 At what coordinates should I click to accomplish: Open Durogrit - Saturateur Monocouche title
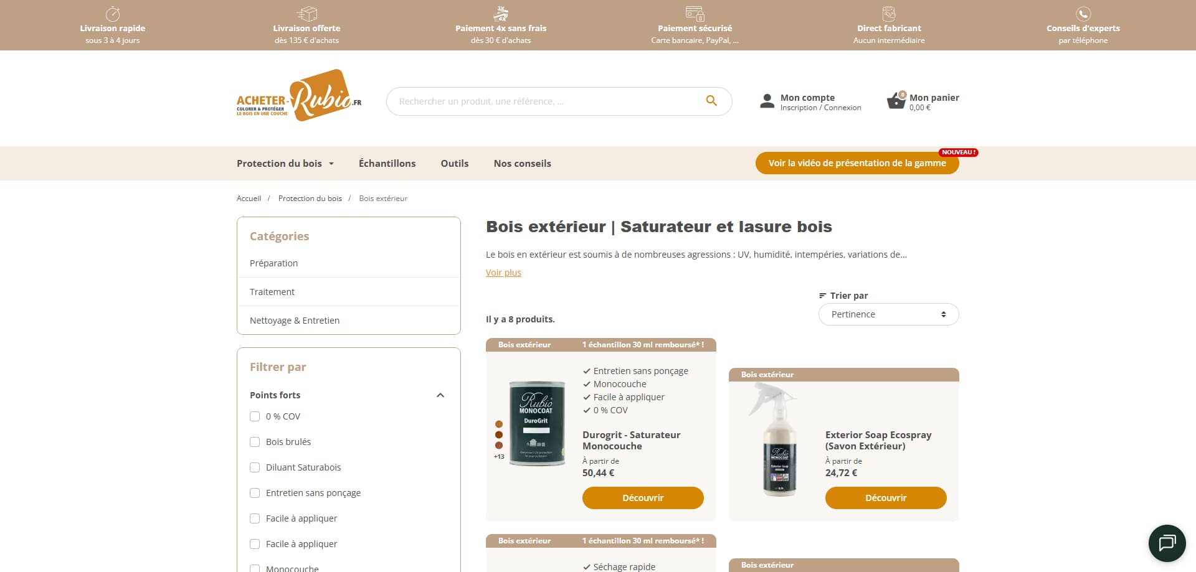[632, 441]
